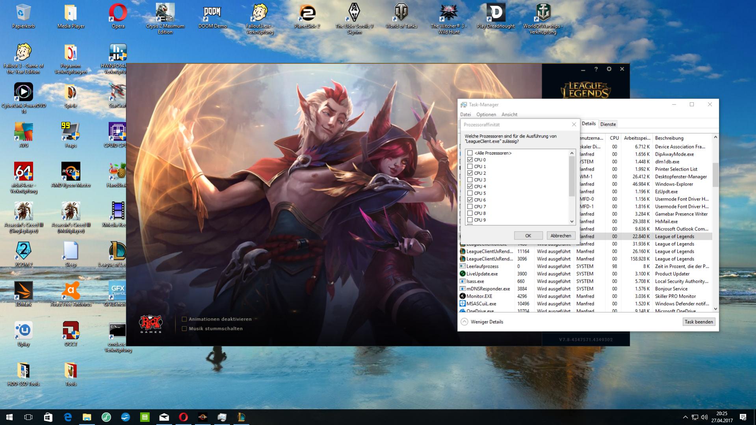Enable the CPU 5 checkbox
Image resolution: width=756 pixels, height=425 pixels.
tap(470, 193)
